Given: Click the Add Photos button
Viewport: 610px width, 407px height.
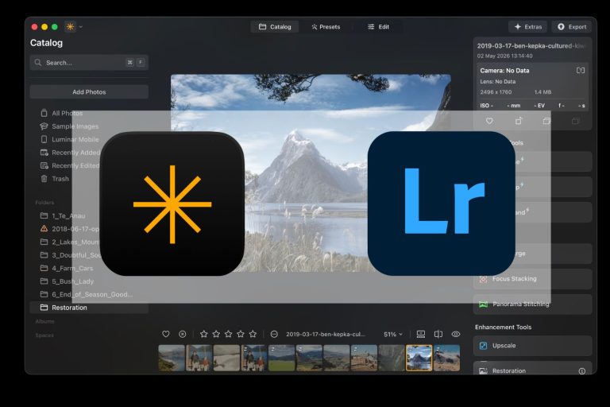Looking at the screenshot, I should click(x=89, y=92).
